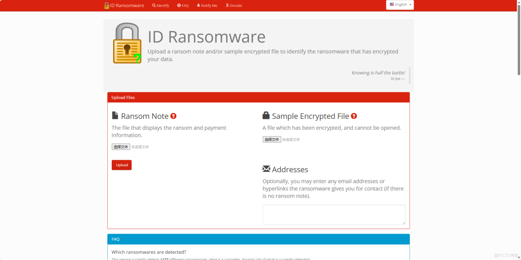Click the help icon beside Sample Encrypted File

(354, 116)
